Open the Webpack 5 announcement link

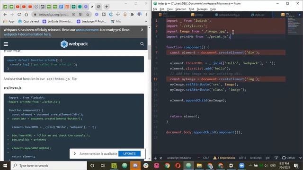(x=87, y=30)
